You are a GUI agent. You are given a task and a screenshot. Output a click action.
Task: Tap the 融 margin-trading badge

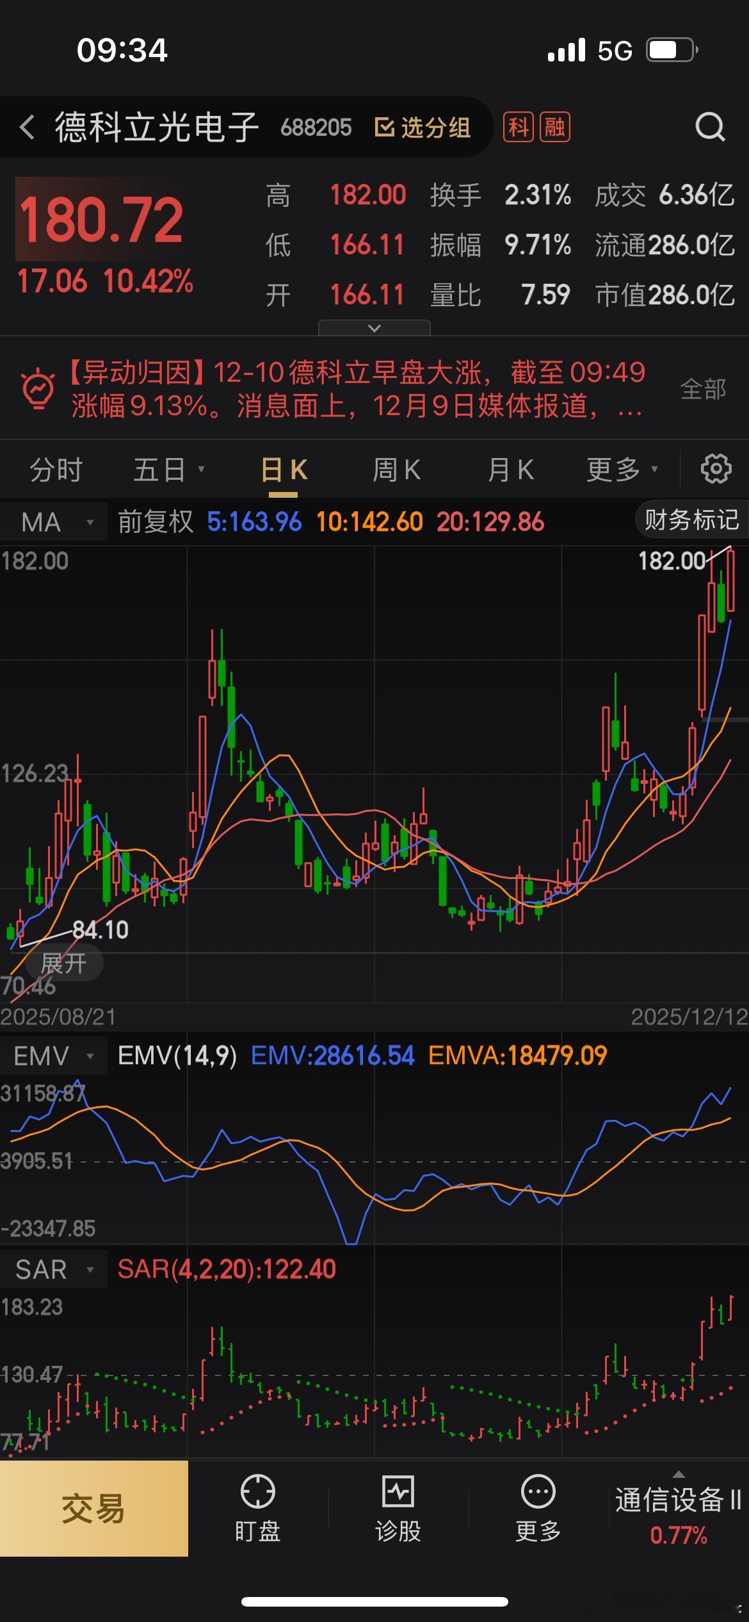[x=554, y=127]
